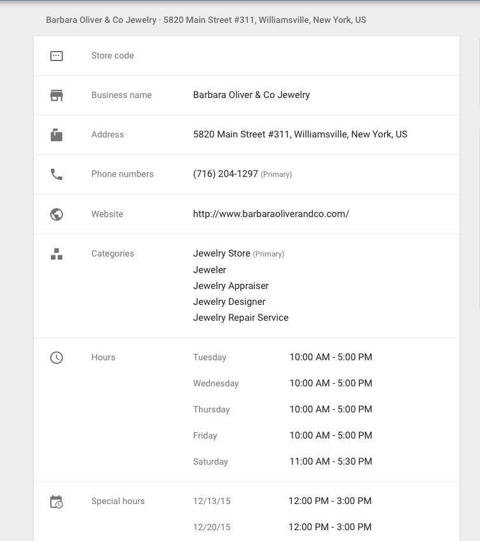Viewport: 480px width, 541px height.
Task: Click the phone handset icon
Action: [x=57, y=174]
